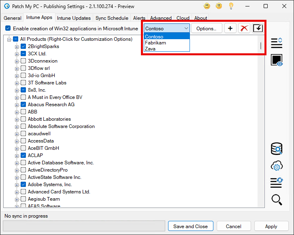Go to the Advanced tab
Image resolution: width=294 pixels, height=235 pixels.
[161, 18]
